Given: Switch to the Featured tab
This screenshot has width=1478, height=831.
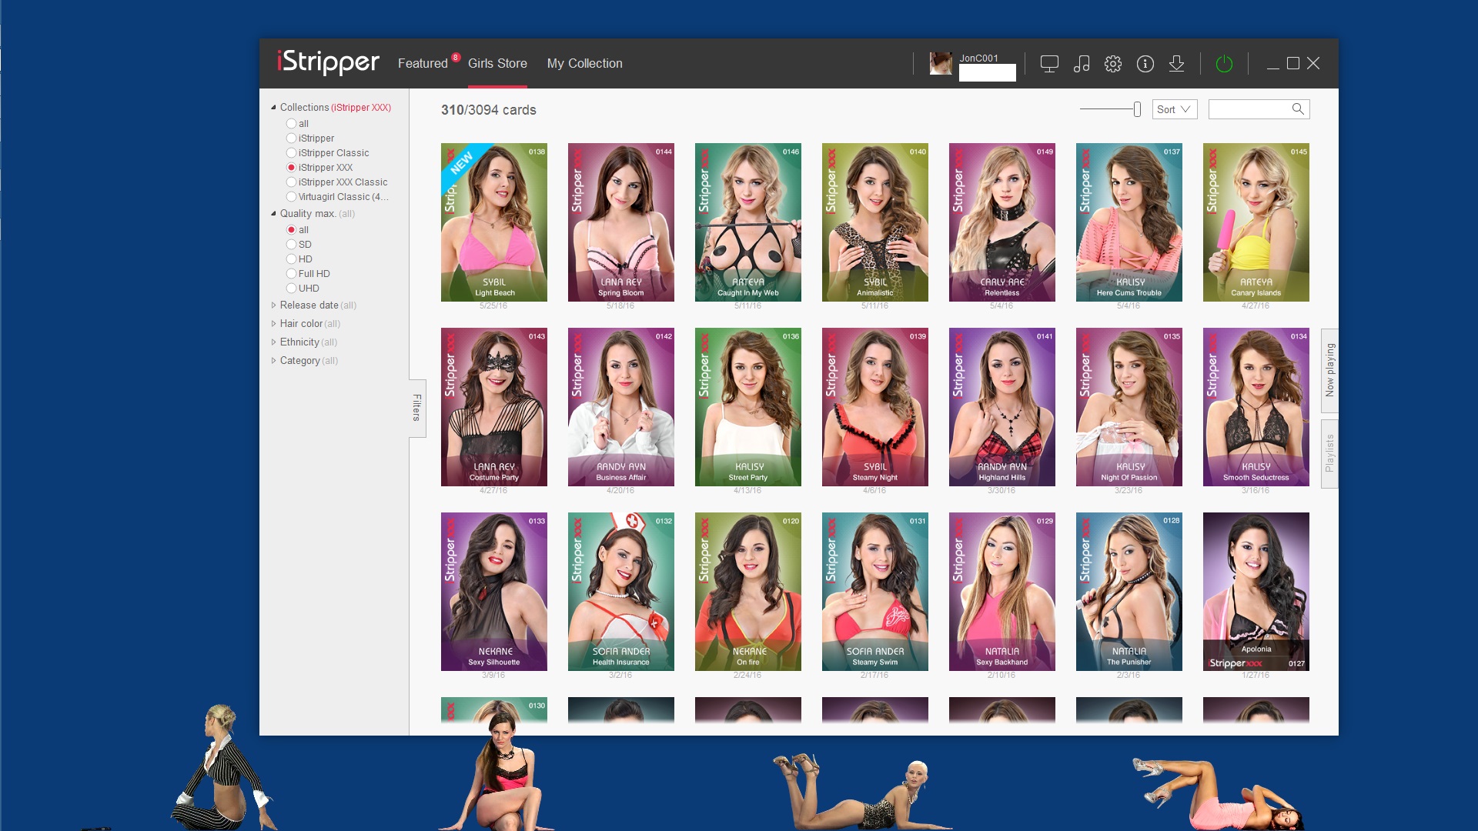Looking at the screenshot, I should (x=423, y=64).
